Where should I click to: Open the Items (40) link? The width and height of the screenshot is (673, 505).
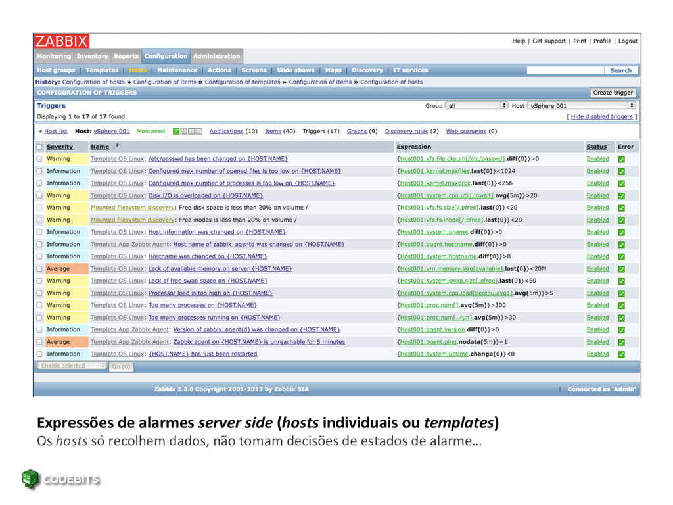[x=273, y=132]
